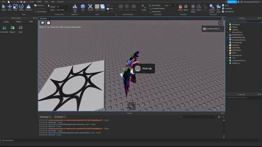
Task: Activate the Scale tool
Action: 15,7
